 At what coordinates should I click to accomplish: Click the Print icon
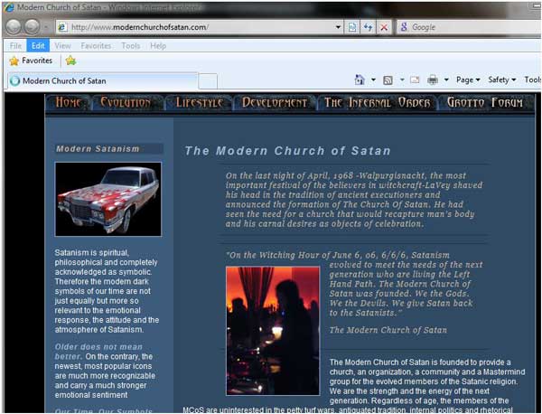click(433, 80)
